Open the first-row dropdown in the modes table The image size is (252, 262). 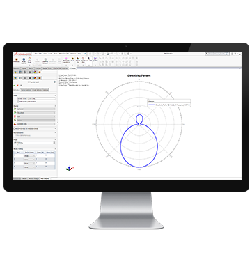click(x=29, y=156)
